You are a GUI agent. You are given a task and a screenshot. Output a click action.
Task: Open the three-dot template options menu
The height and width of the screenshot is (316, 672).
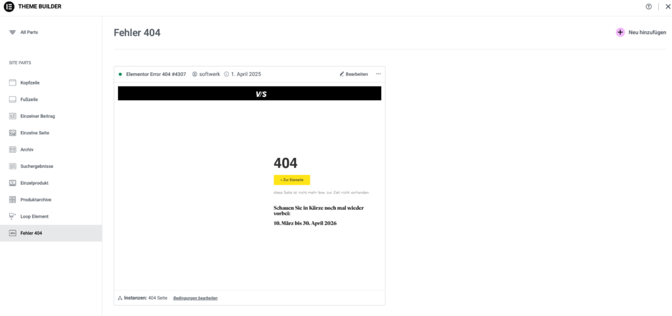[378, 74]
